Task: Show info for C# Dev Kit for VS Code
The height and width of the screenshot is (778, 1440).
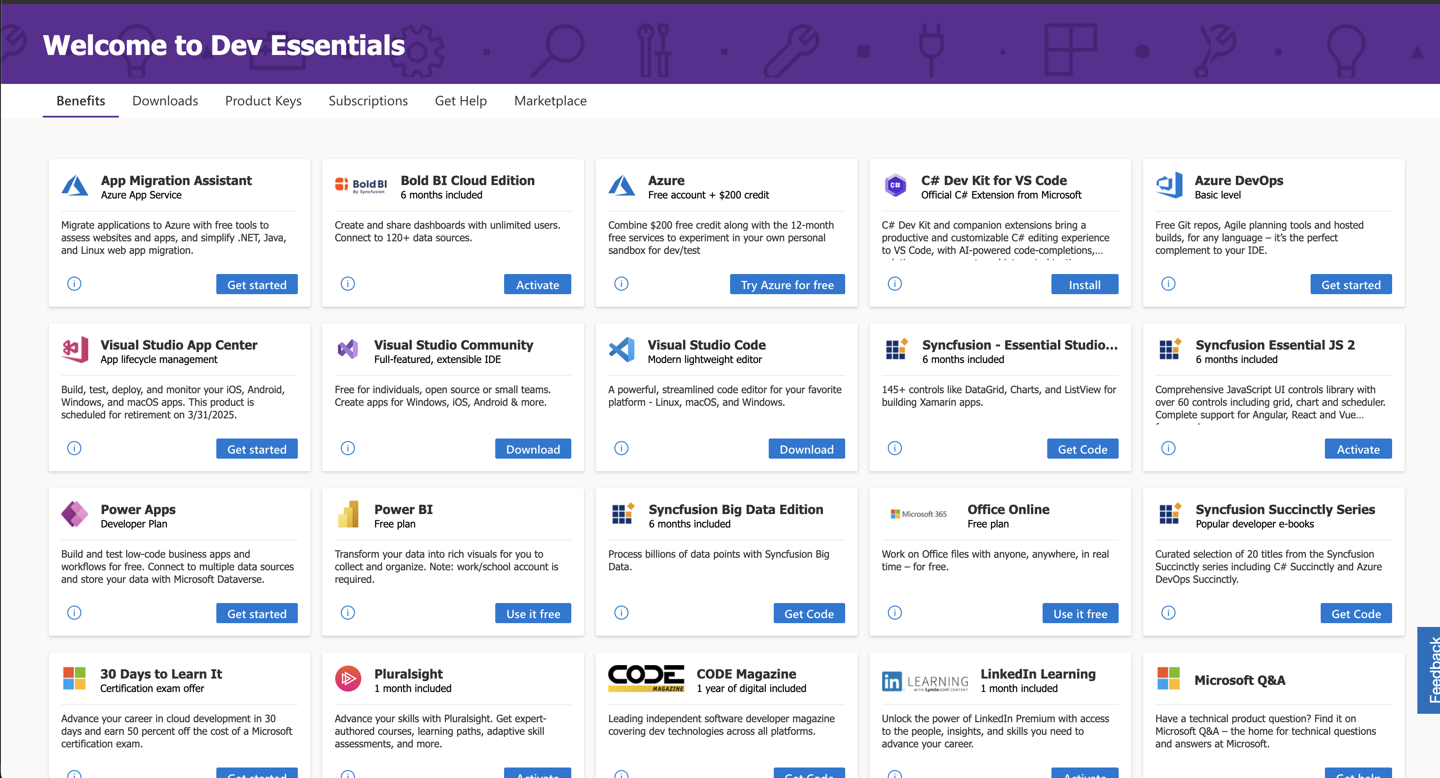Action: click(x=895, y=284)
